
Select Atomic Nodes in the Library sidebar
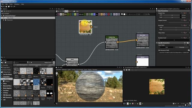pos(7,70)
